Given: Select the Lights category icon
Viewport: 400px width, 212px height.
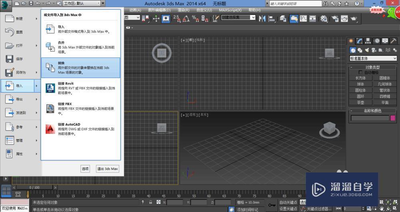Looking at the screenshot, I should tap(367, 50).
